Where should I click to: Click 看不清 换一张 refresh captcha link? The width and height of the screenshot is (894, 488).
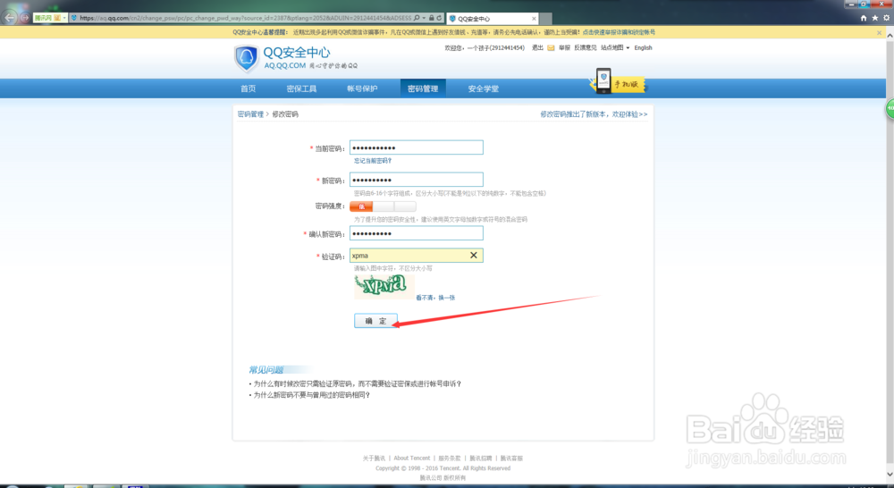[x=435, y=298]
